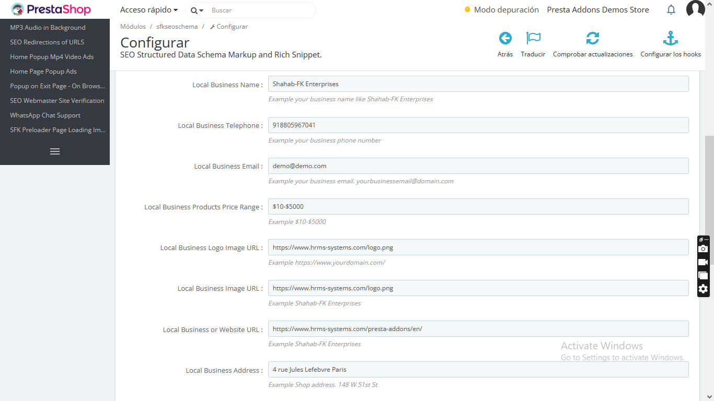Open the user profile avatar
Image resolution: width=714 pixels, height=401 pixels.
coord(696,9)
